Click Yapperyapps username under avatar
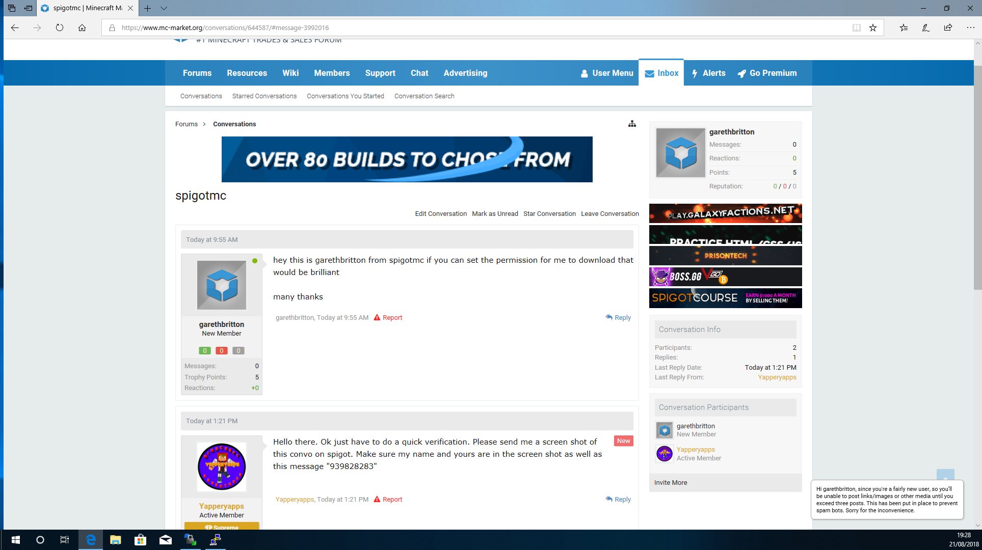The image size is (982, 550). pos(221,506)
